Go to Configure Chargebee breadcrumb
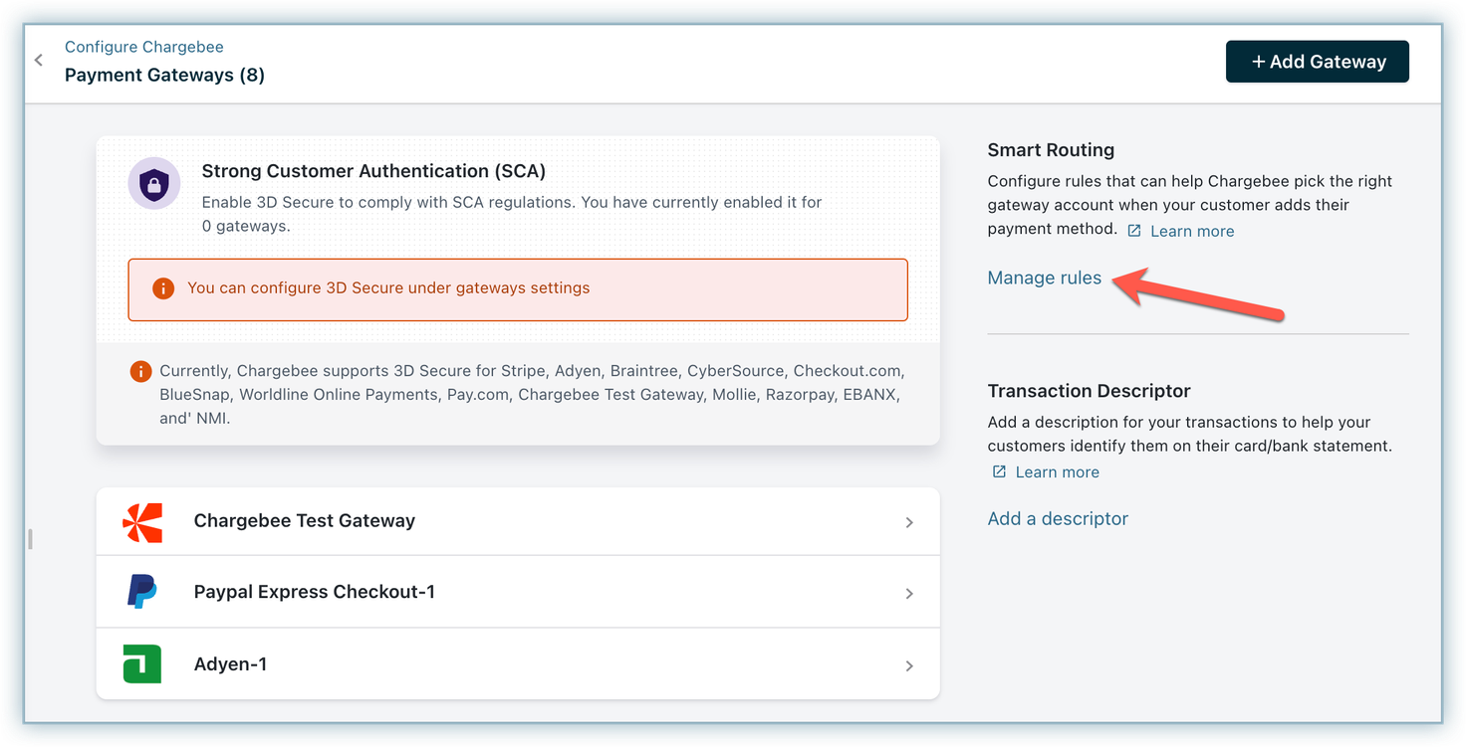1466x747 pixels. (143, 47)
